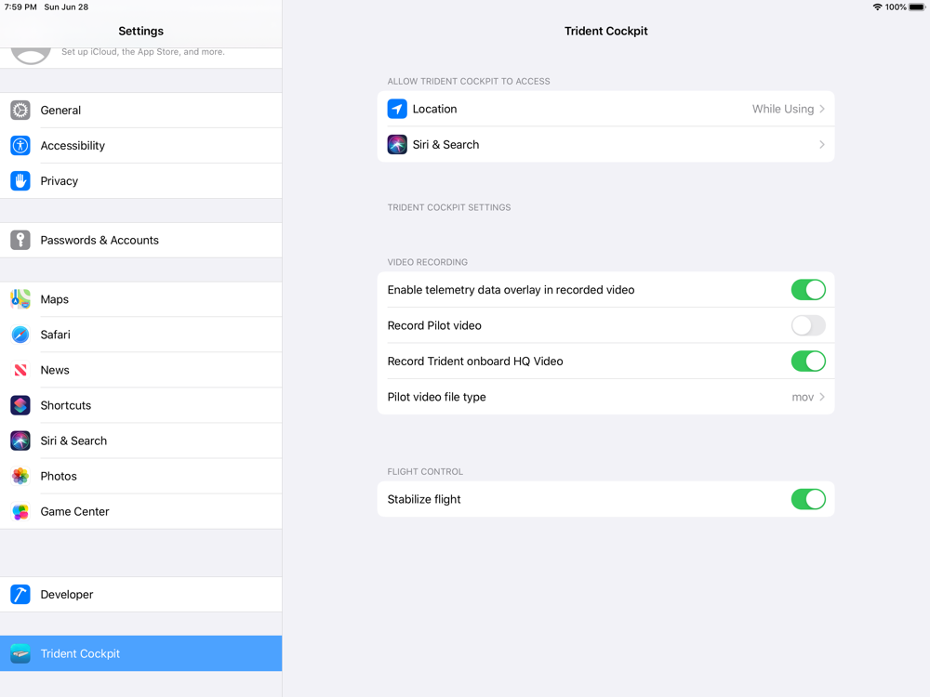Tap the While Using value

[783, 109]
